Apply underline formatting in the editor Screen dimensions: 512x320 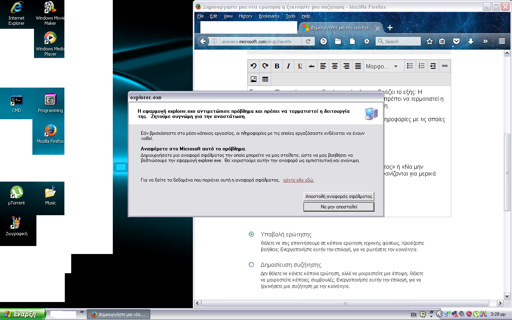[x=300, y=66]
